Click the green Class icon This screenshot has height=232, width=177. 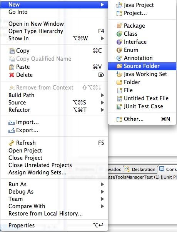click(119, 34)
